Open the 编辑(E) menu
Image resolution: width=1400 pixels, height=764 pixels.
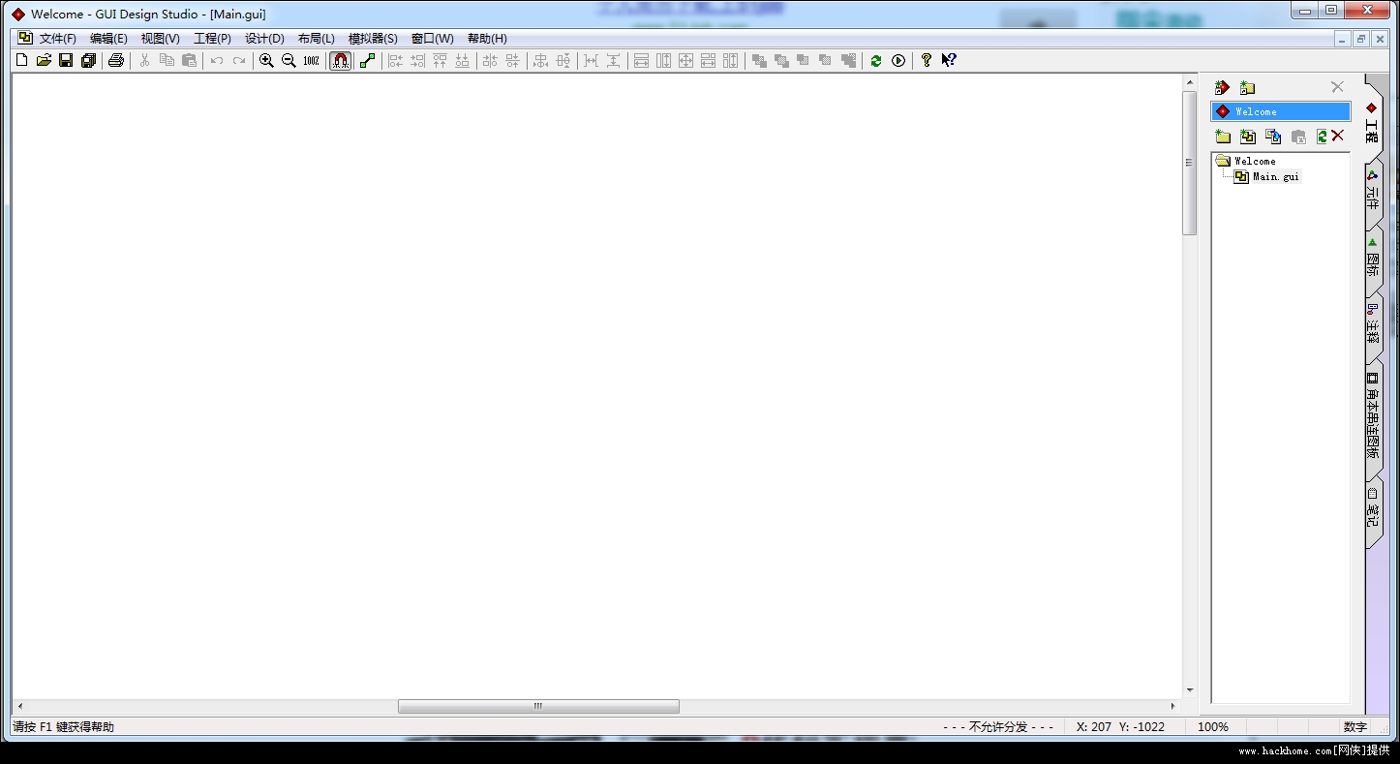point(108,39)
